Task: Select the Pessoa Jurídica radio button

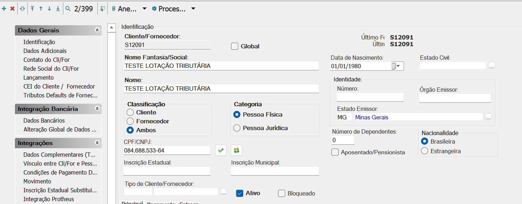Action: (237, 128)
